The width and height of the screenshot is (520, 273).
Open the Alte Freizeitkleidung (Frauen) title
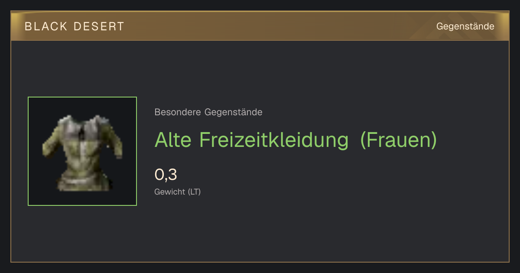point(296,140)
